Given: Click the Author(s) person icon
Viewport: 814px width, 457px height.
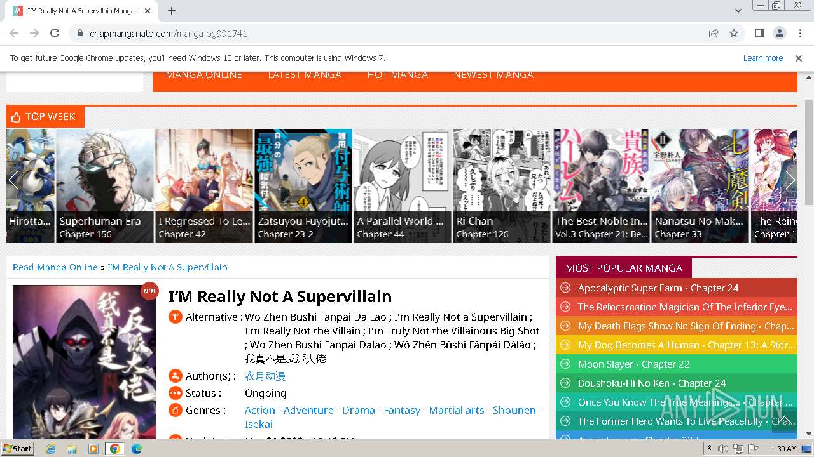Looking at the screenshot, I should click(x=176, y=376).
